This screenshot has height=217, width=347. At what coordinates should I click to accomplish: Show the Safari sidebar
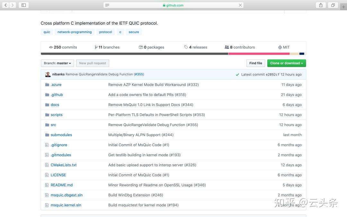coord(23,5)
